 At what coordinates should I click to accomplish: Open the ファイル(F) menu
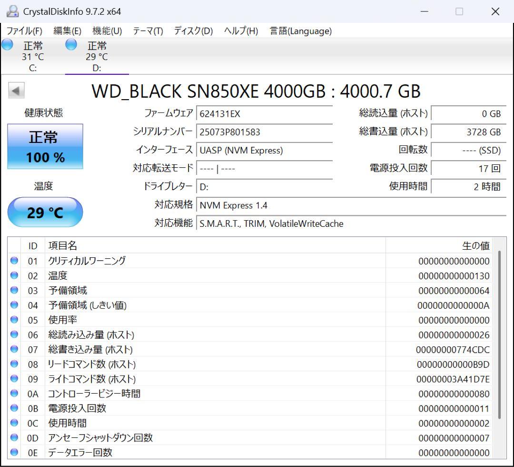(x=25, y=31)
